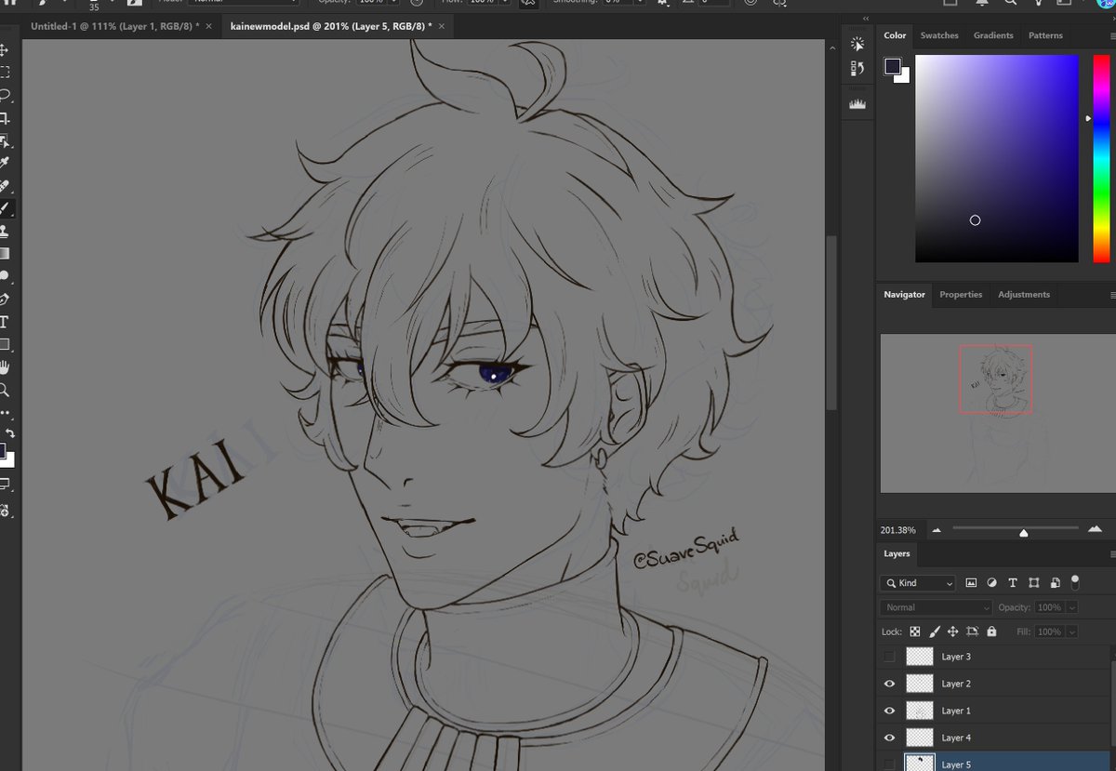Click the Navigator zoom percentage field
The image size is (1116, 771).
(897, 530)
